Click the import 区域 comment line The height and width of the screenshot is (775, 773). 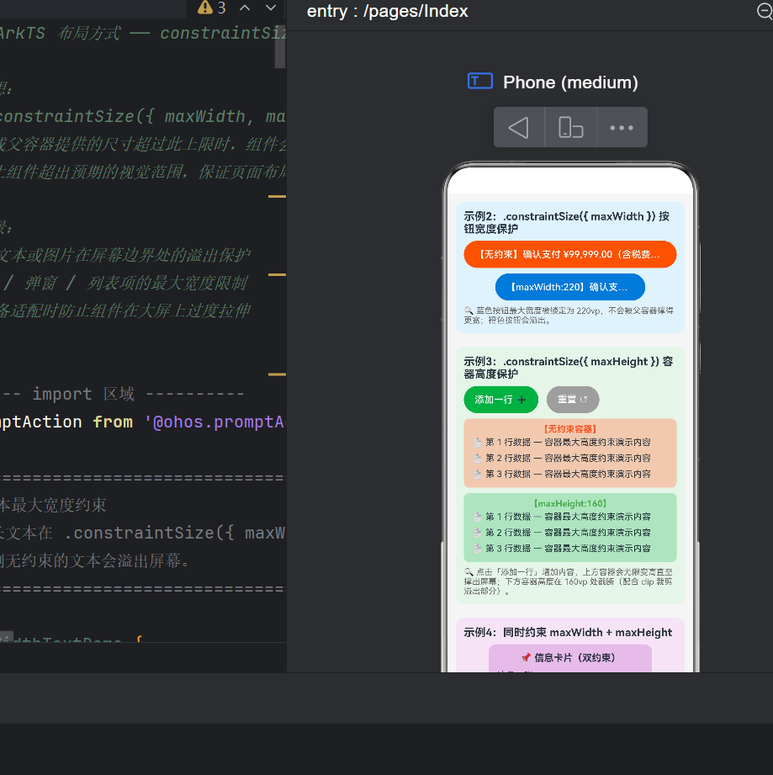[123, 394]
